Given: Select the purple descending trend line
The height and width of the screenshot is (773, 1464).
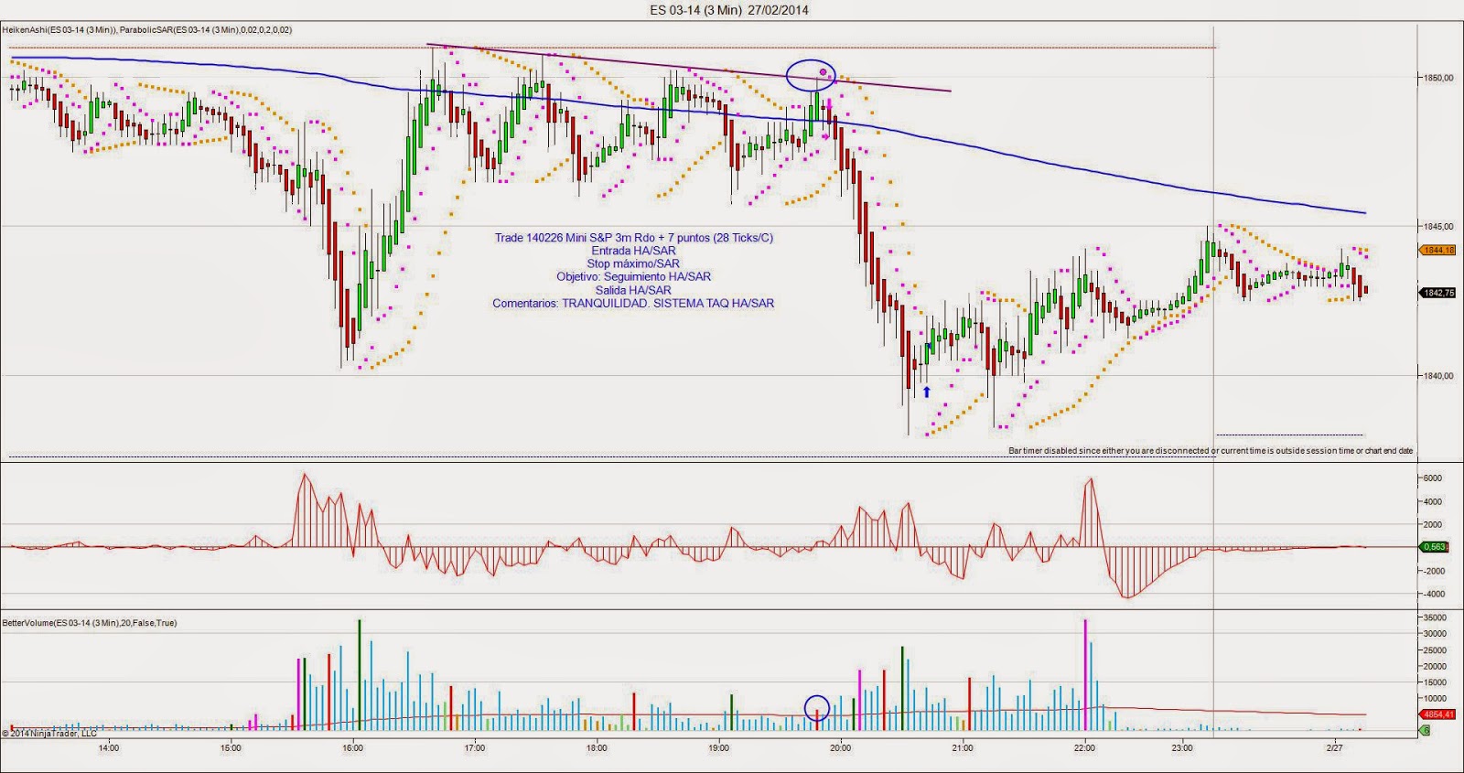Looking at the screenshot, I should click(686, 68).
